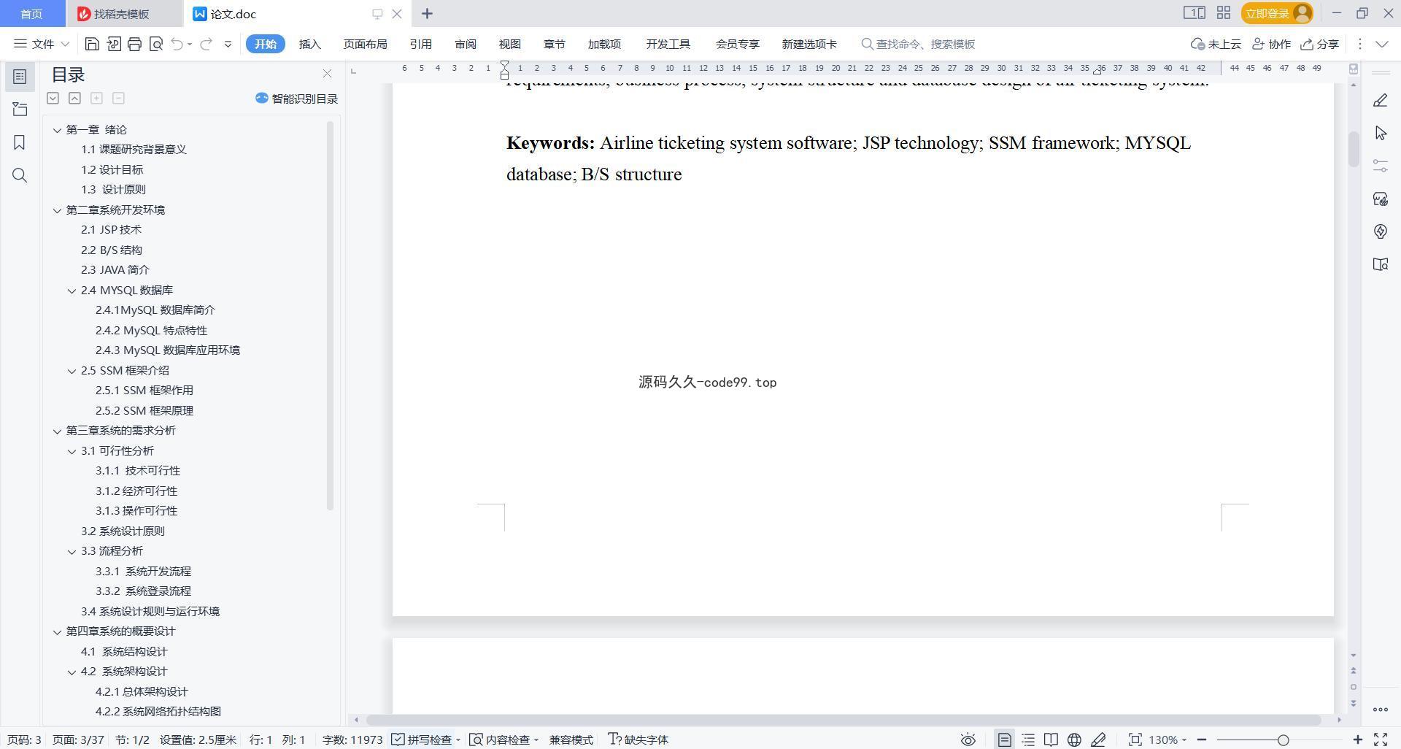Toggle eye protection mode icon in status bar
Screen dimensions: 1401x749
click(x=968, y=740)
